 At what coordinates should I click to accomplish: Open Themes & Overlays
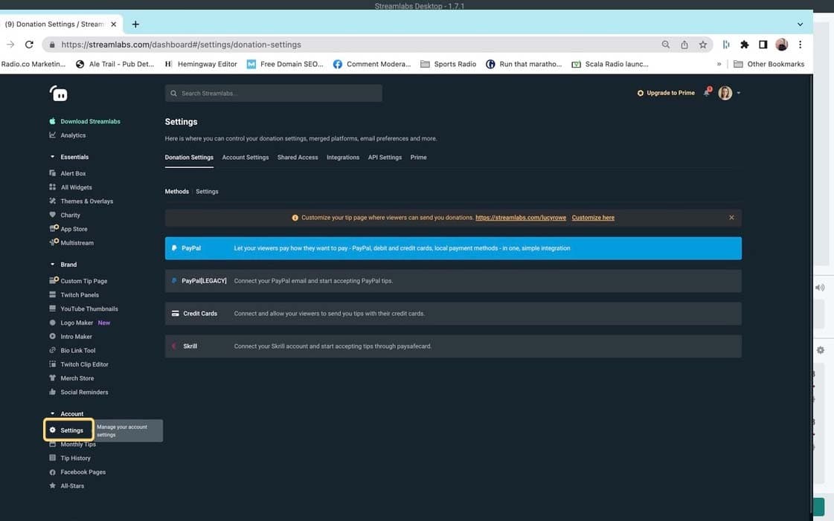click(87, 201)
